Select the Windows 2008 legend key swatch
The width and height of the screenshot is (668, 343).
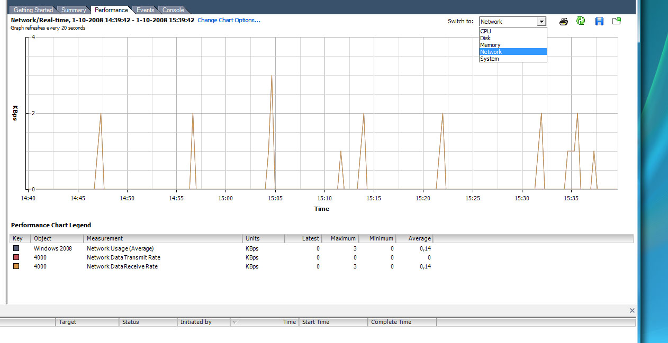(16, 248)
